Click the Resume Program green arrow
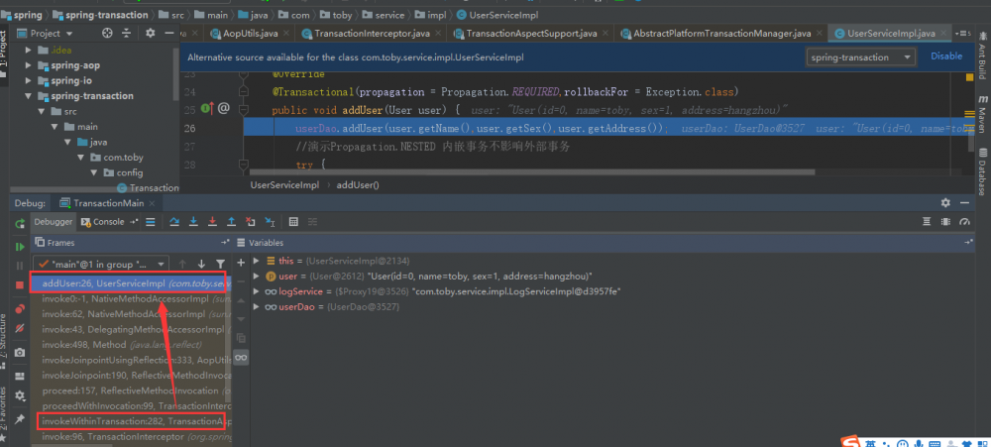The width and height of the screenshot is (991, 447). tap(19, 246)
